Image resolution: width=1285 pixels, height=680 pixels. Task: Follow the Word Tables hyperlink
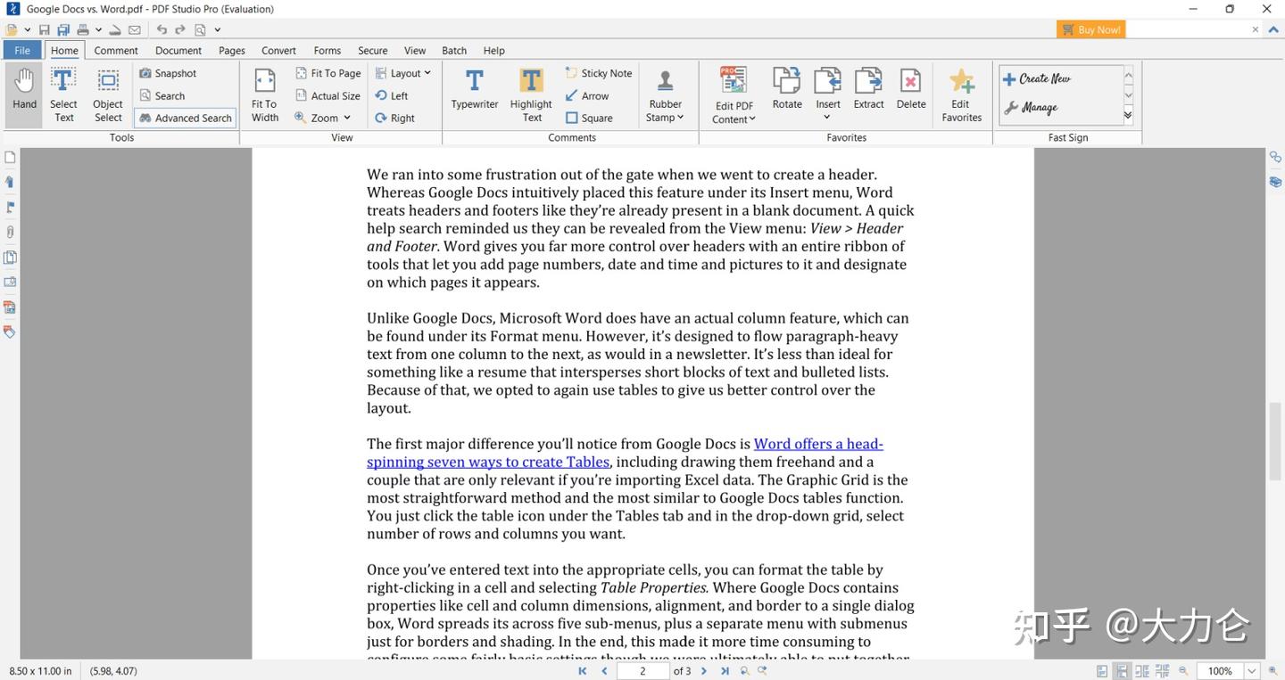625,453
